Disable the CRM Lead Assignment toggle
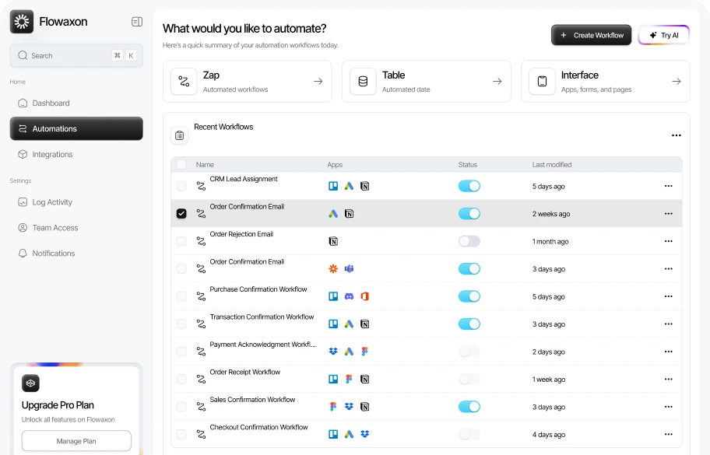Image resolution: width=710 pixels, height=455 pixels. coord(469,186)
